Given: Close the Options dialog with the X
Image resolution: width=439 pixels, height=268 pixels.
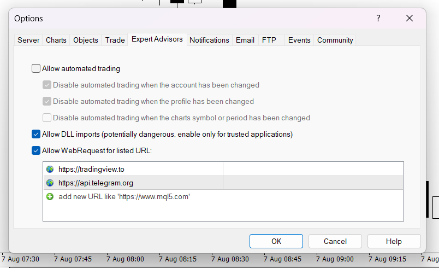Looking at the screenshot, I should [x=410, y=19].
